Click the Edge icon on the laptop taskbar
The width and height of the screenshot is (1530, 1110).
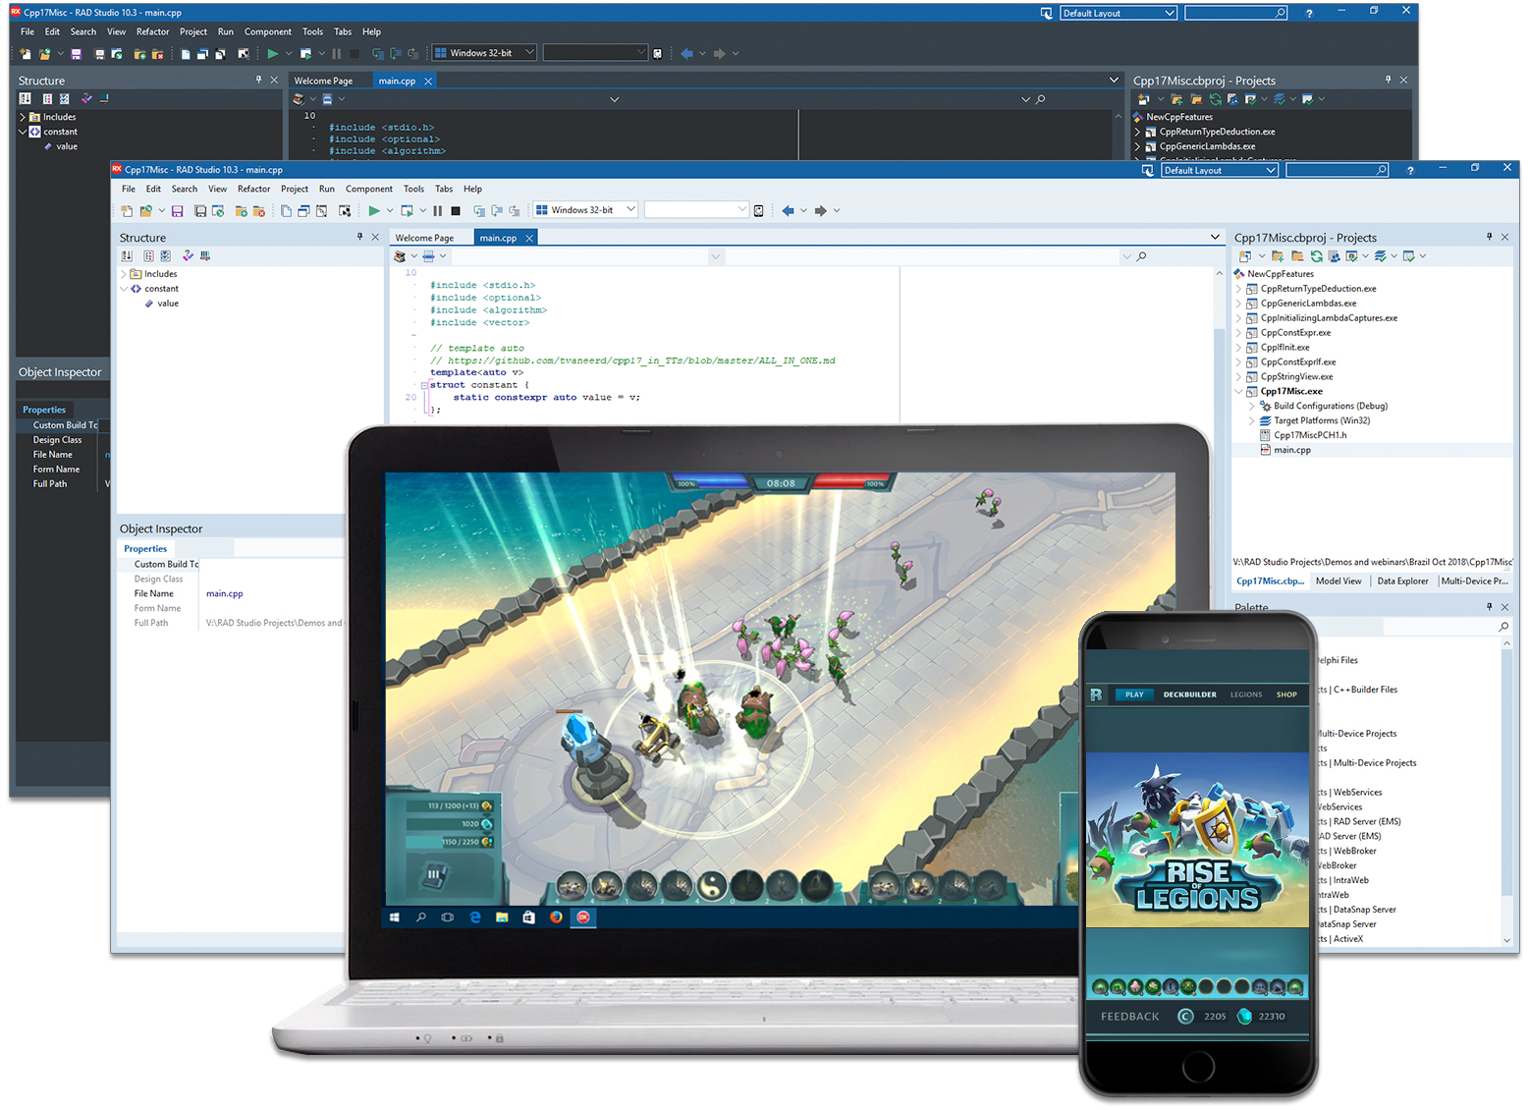tap(475, 916)
